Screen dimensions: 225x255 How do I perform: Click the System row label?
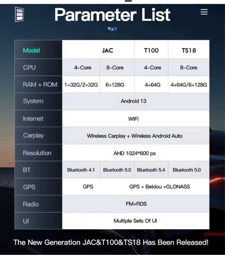click(33, 101)
